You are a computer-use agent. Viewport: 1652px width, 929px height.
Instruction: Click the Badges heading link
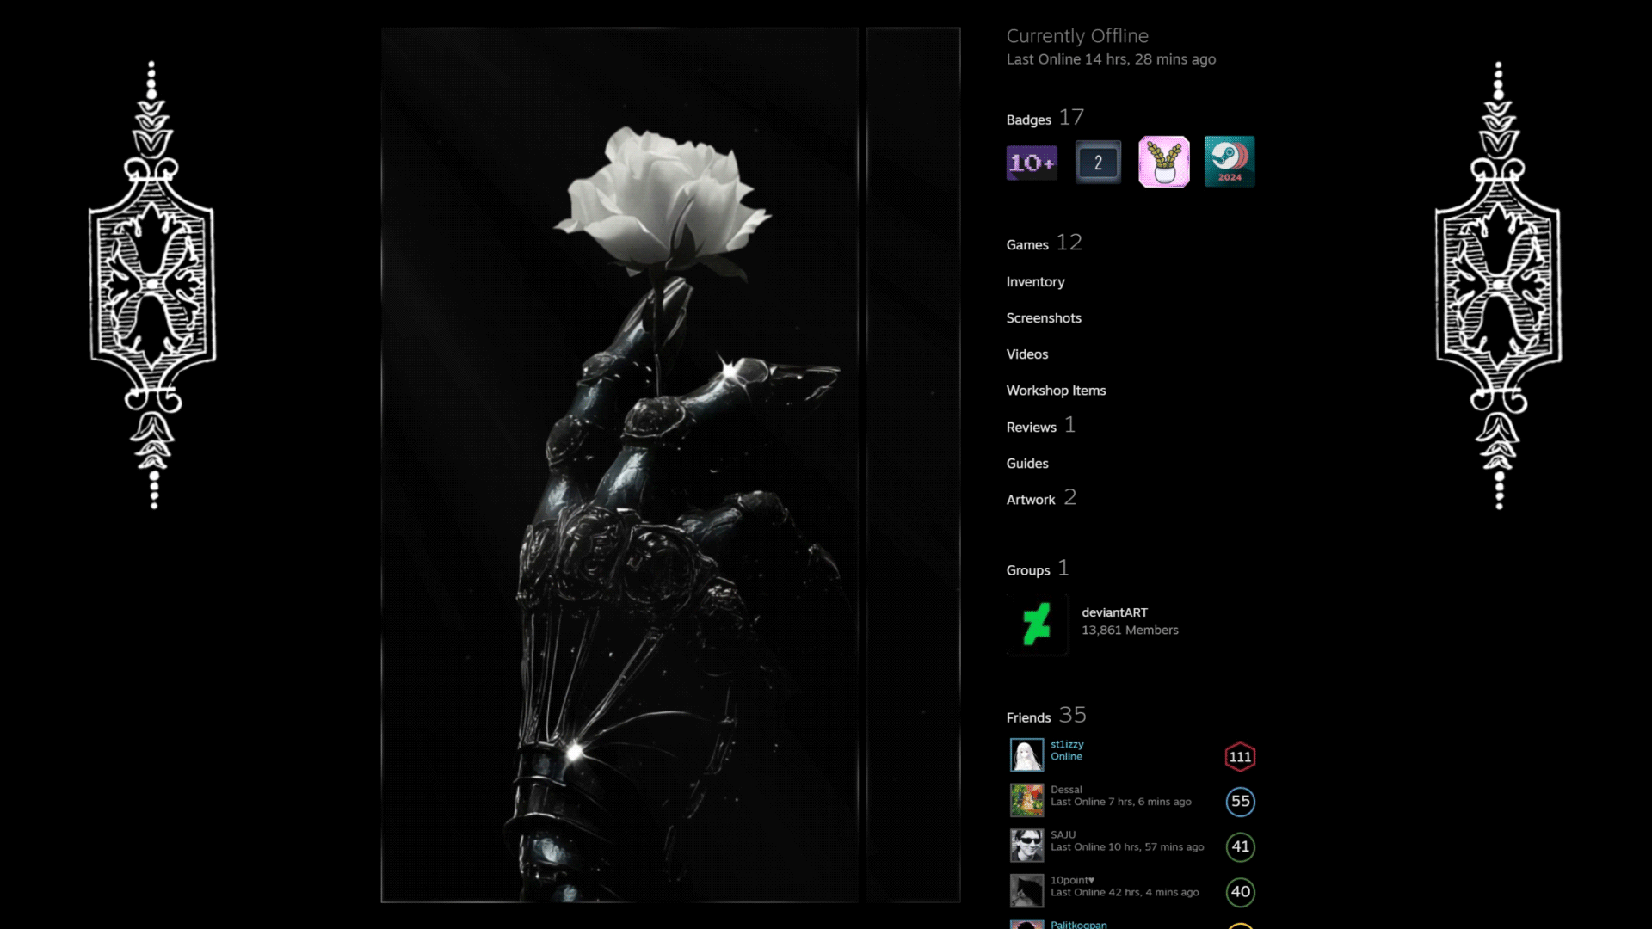1028,120
